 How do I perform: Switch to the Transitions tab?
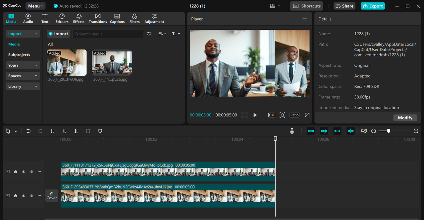98,18
